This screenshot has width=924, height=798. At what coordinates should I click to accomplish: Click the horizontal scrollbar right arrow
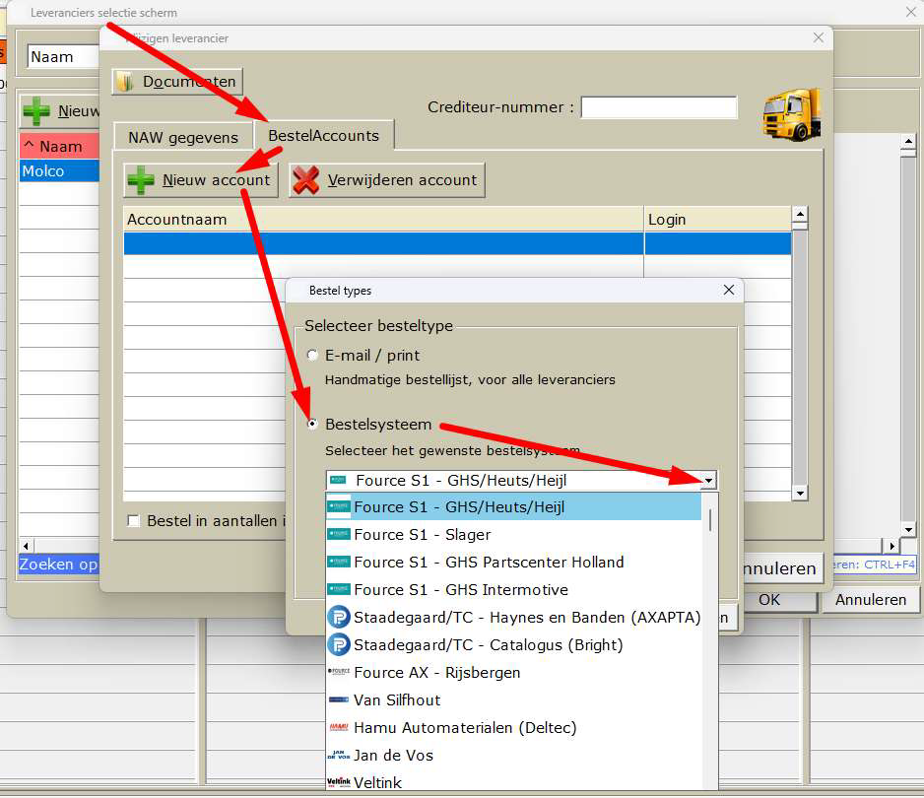892,546
